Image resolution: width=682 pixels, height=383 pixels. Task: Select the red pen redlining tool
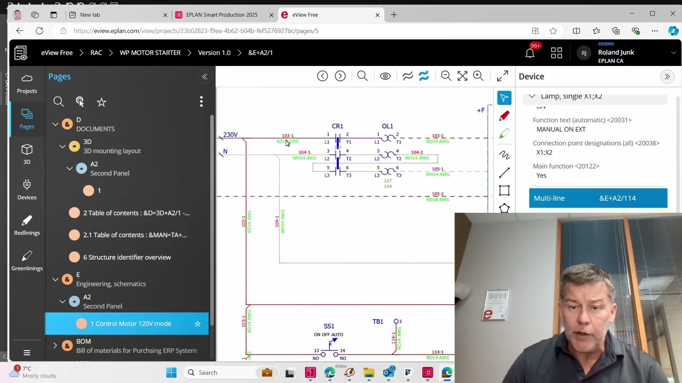(x=505, y=115)
